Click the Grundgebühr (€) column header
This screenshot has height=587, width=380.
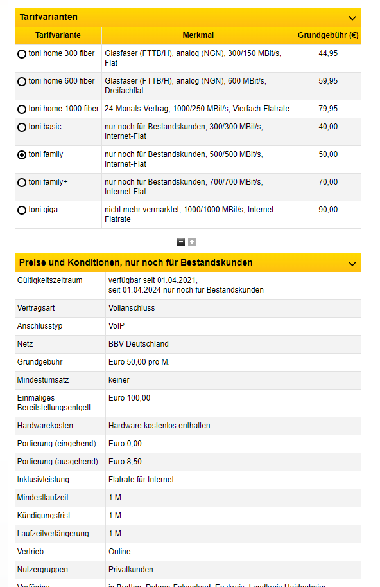click(x=327, y=36)
